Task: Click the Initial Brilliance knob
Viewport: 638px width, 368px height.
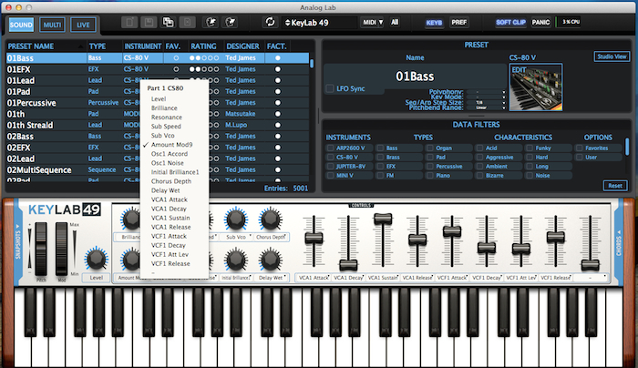Action: click(x=235, y=260)
